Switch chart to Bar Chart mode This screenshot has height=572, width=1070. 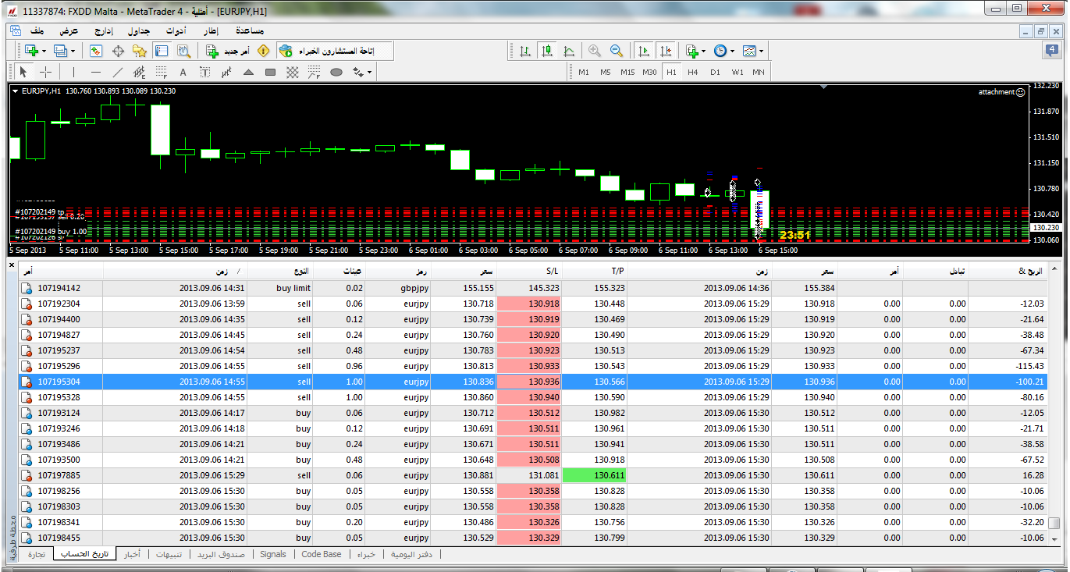pos(525,51)
